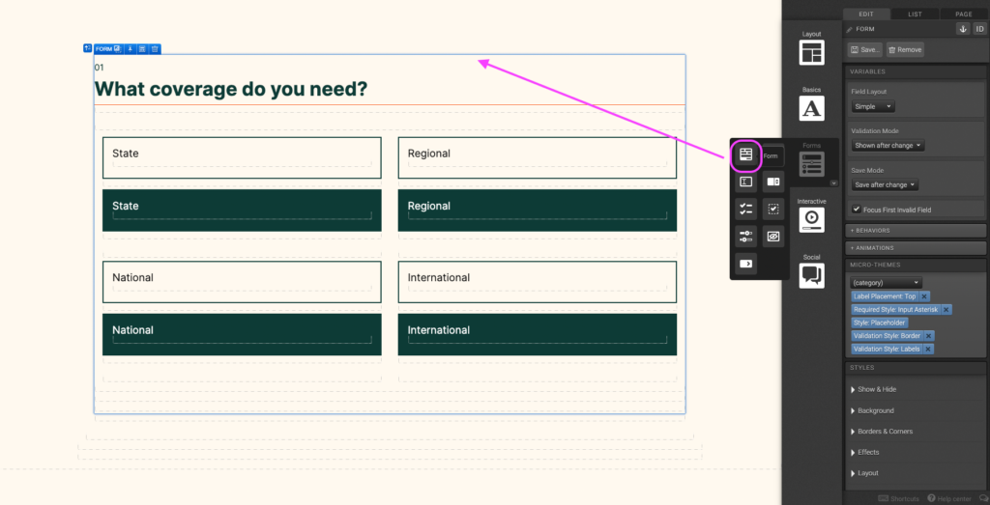Open the Field Layout dropdown
Viewport: 990px width, 505px height.
[873, 106]
